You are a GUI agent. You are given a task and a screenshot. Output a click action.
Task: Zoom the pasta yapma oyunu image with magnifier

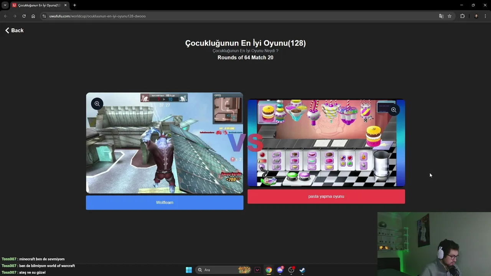394,110
